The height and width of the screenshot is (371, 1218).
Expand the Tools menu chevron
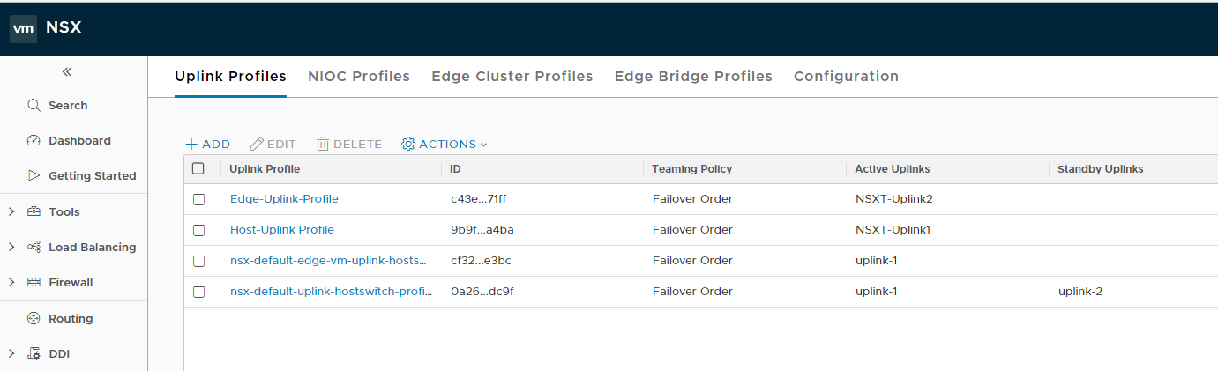pyautogui.click(x=11, y=211)
